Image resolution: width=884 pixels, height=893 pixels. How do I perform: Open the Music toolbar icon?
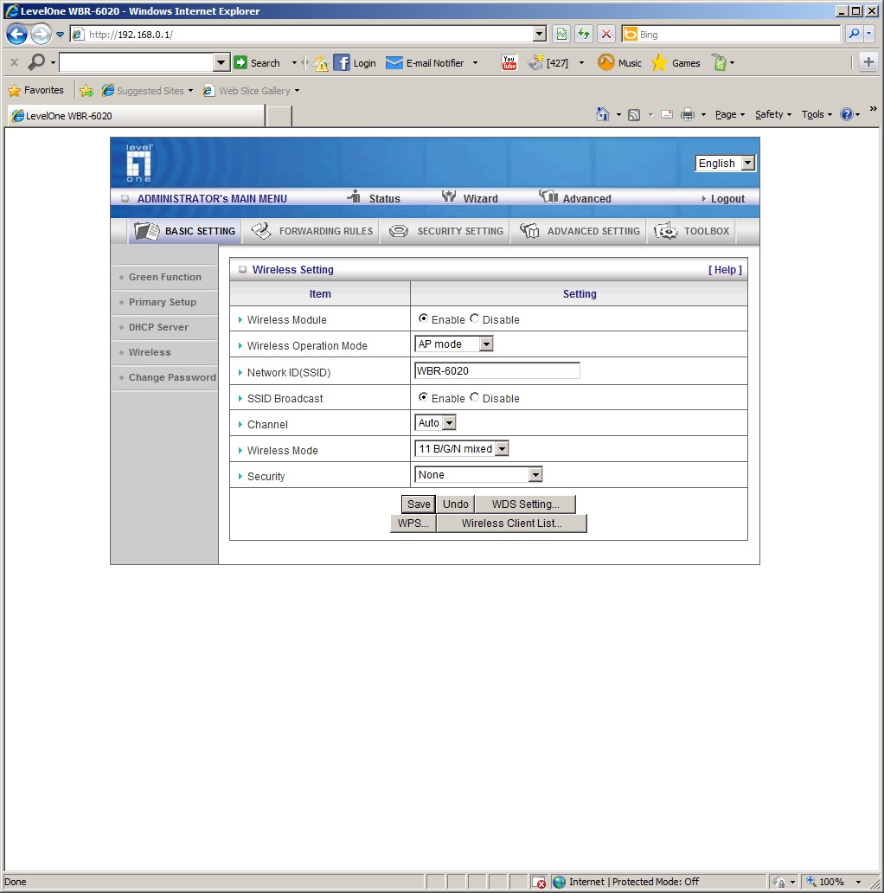[x=605, y=62]
